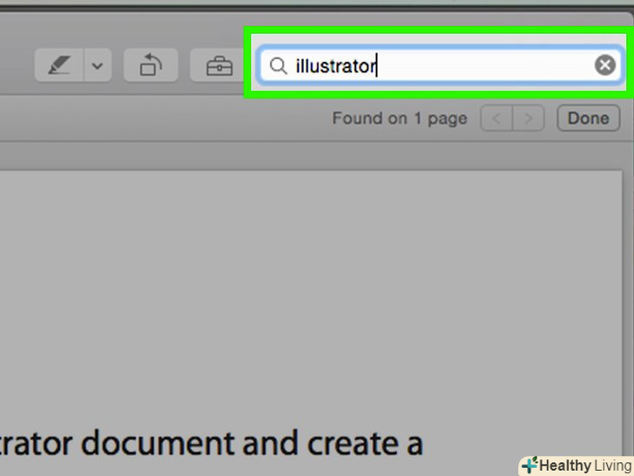Select the Highlight pen tool

[x=59, y=65]
